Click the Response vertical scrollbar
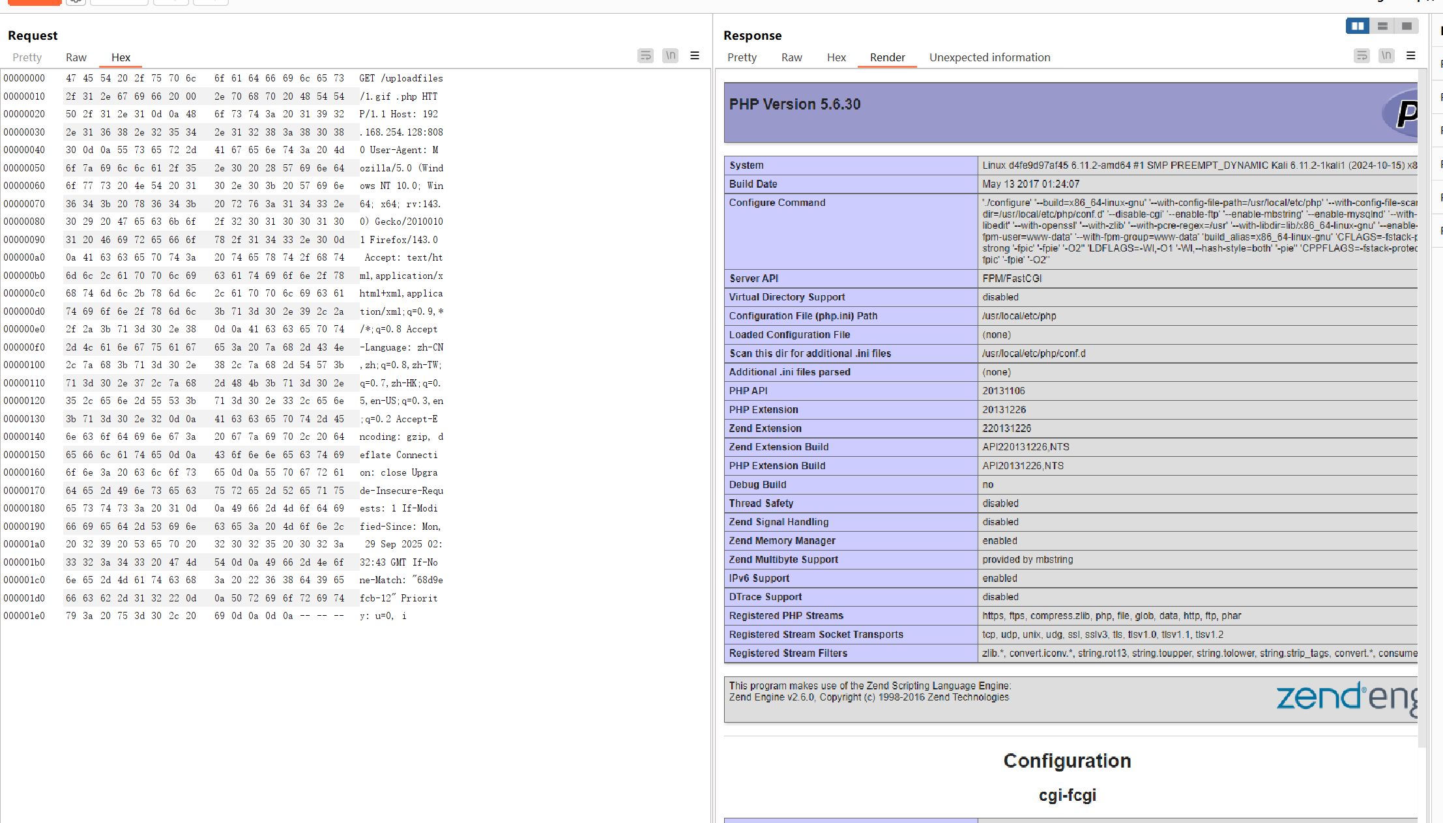This screenshot has height=823, width=1443. pos(1422,391)
